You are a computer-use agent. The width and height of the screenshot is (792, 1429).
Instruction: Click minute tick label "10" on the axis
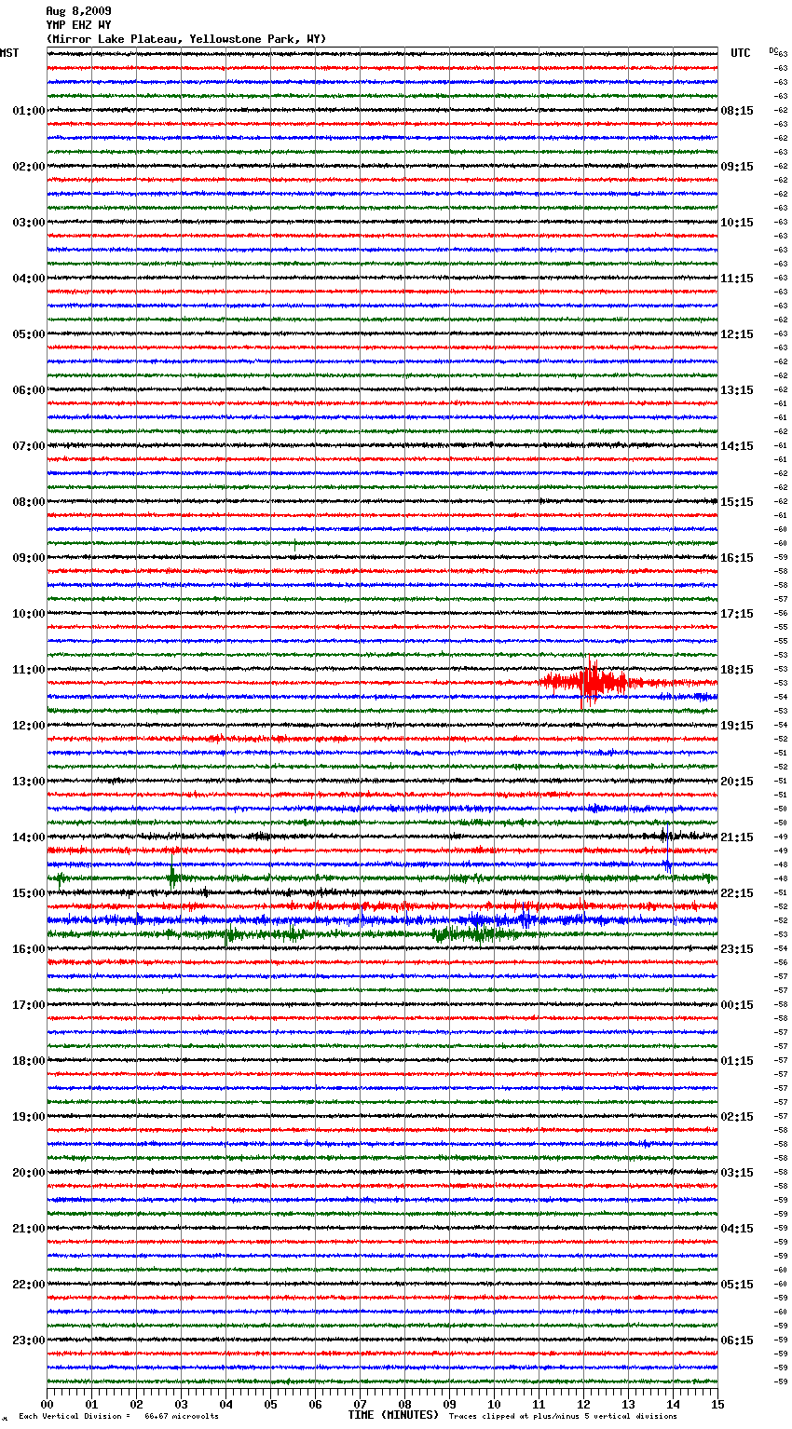coord(494,1404)
